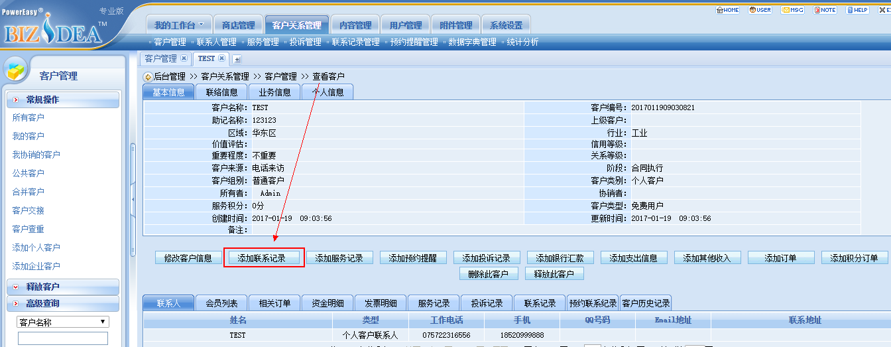Select 统计分析 in the submenu bar
This screenshot has width=891, height=347.
point(522,42)
